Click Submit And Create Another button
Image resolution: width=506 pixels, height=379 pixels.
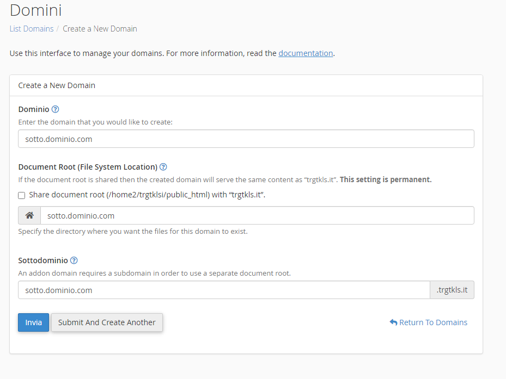point(107,322)
